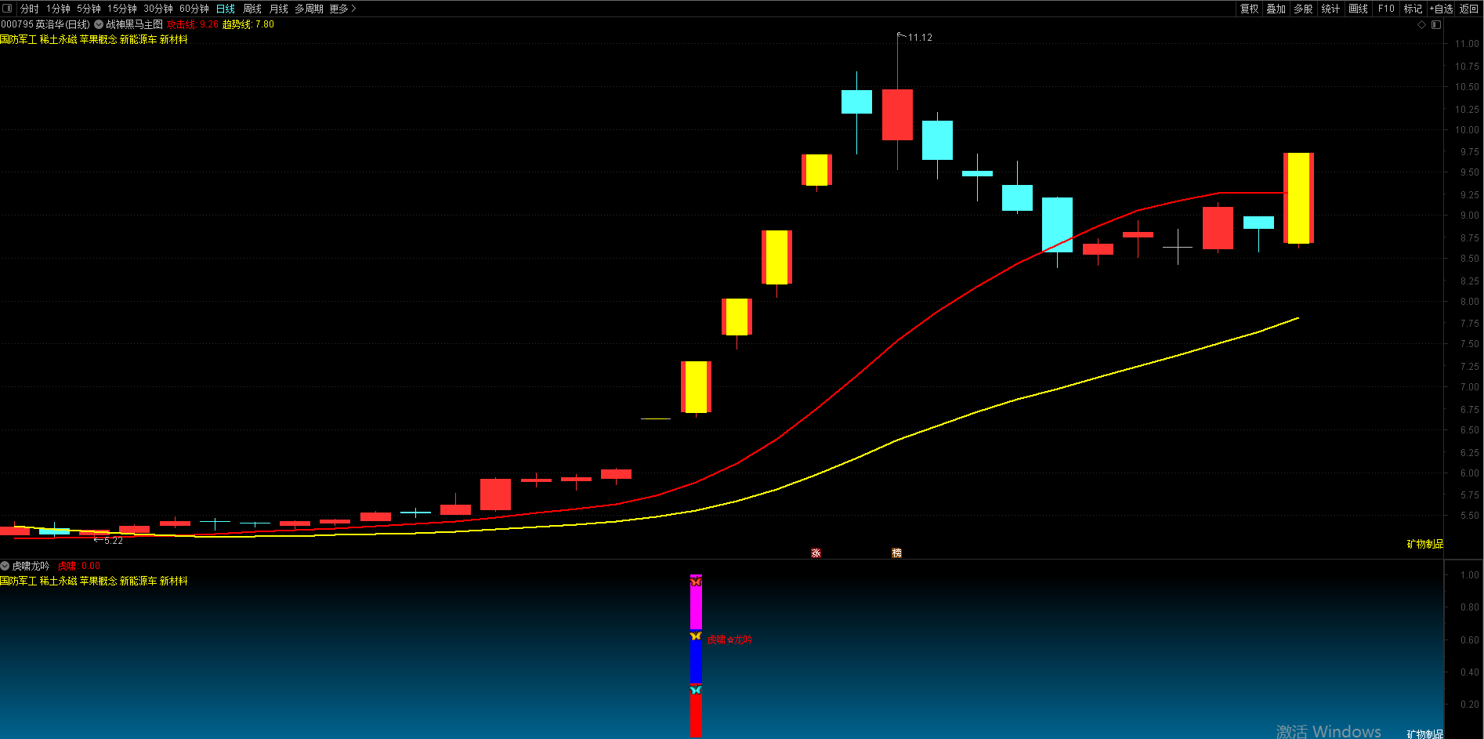Click the 榜 marker below the chart
The image size is (1484, 739).
click(896, 553)
